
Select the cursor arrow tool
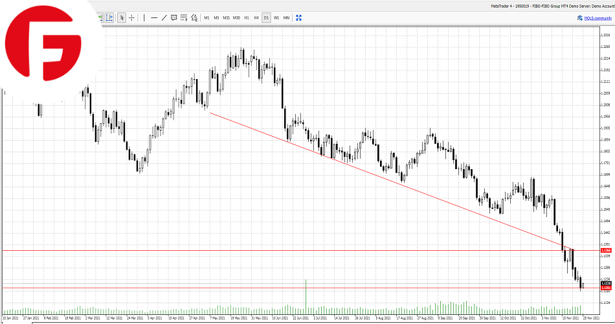tap(122, 17)
